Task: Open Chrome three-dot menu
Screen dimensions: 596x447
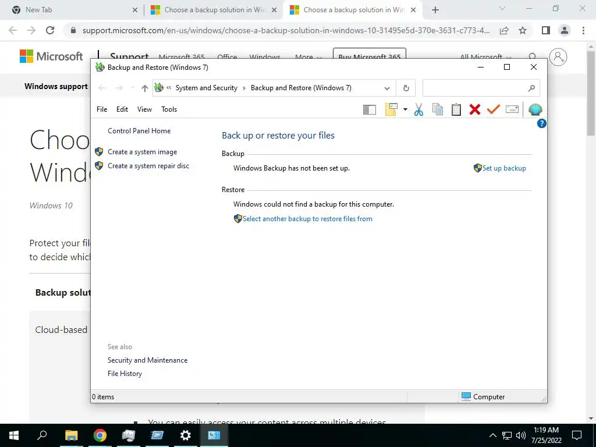Action: point(583,30)
